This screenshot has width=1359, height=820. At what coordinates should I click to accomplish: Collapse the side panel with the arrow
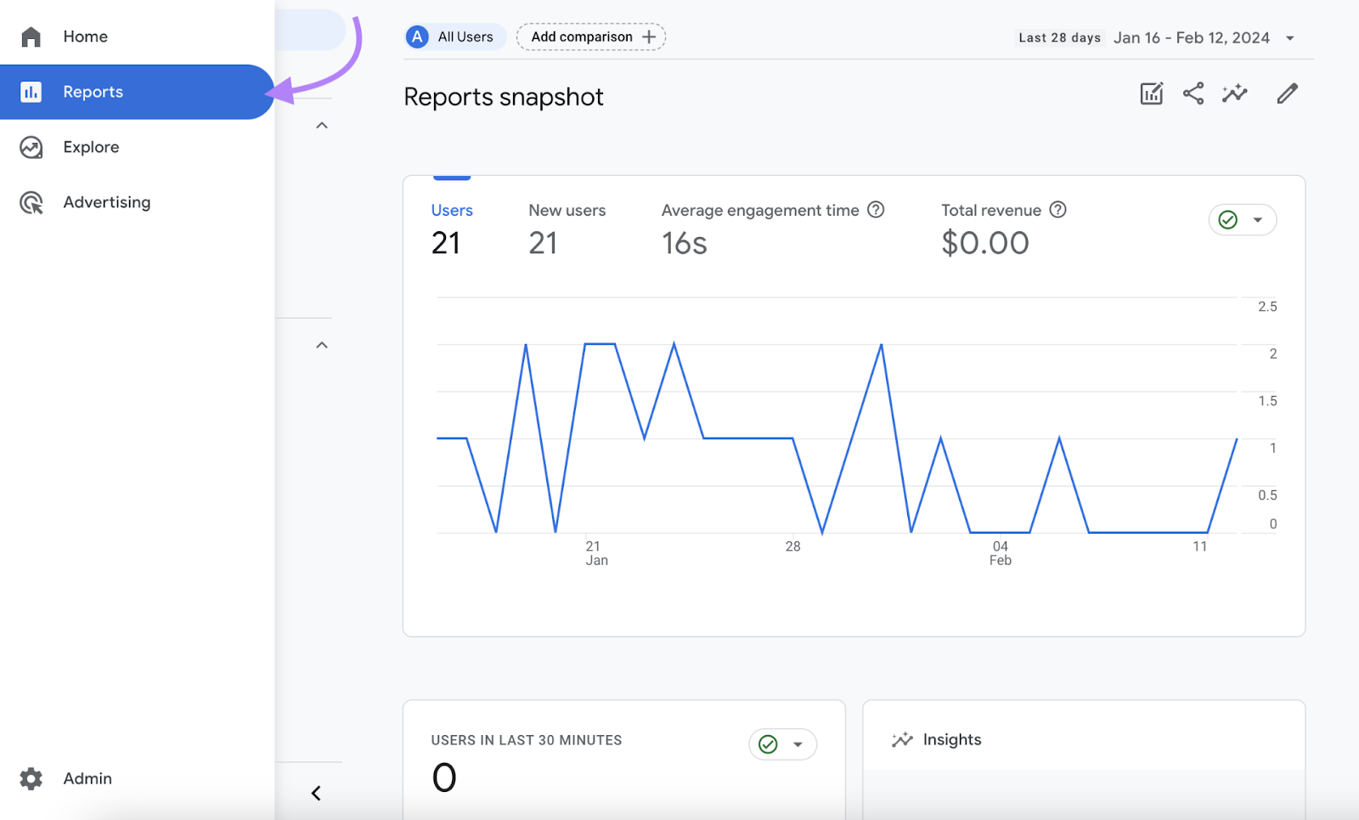coord(316,793)
